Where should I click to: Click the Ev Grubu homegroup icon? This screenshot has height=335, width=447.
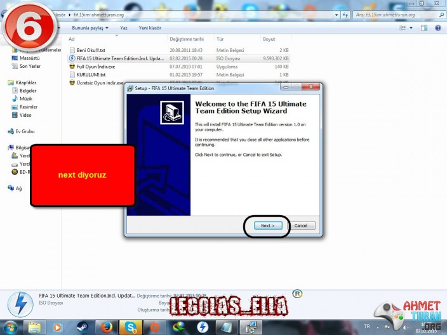[x=11, y=131]
